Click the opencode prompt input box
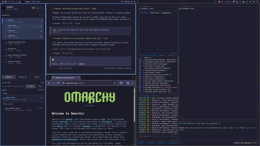The height and width of the screenshot is (146, 260). (91, 61)
